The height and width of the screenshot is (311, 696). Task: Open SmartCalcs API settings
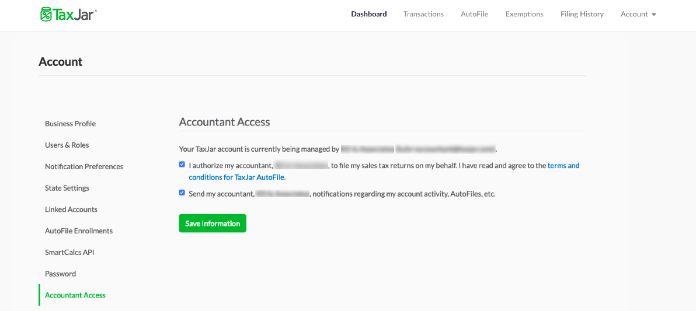tap(69, 253)
